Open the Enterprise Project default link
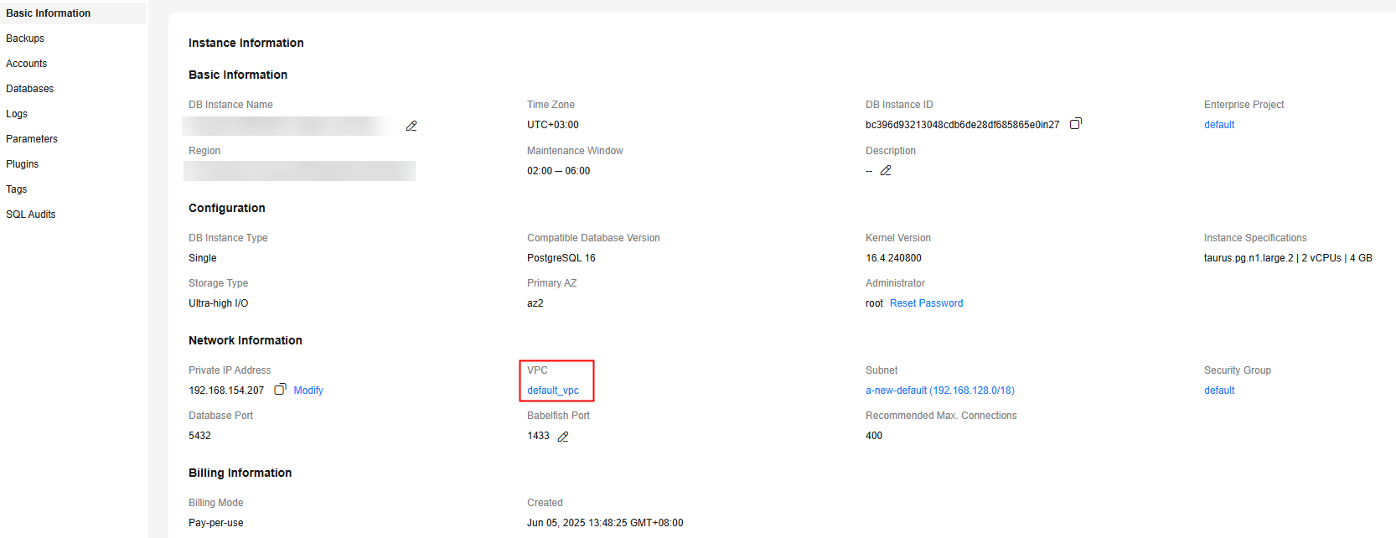Screen dimensions: 1396x538 tap(1219, 125)
